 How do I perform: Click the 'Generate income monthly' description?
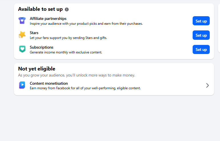pyautogui.click(x=66, y=52)
